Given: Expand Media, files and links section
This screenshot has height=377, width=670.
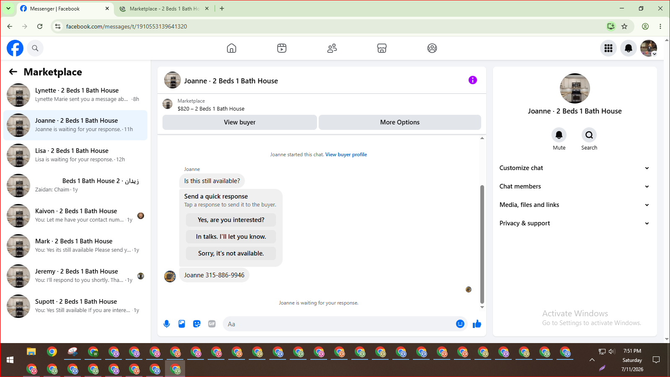Looking at the screenshot, I should [575, 205].
